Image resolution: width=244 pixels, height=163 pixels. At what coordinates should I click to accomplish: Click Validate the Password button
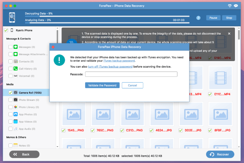pyautogui.click(x=102, y=85)
